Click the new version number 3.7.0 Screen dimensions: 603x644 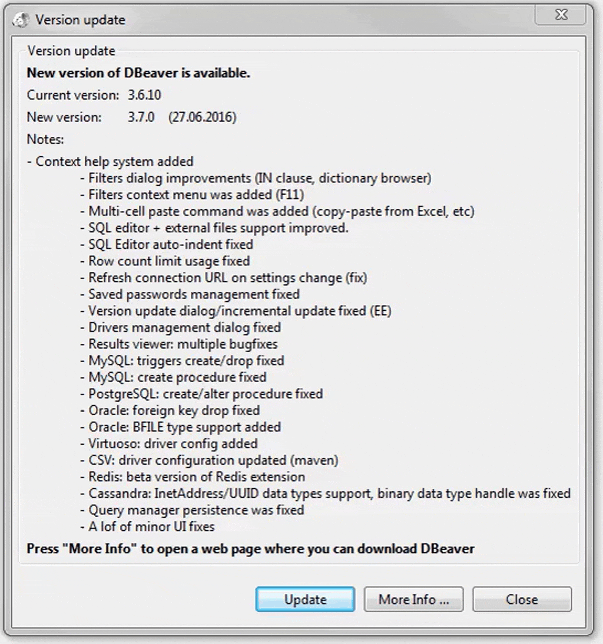(x=141, y=117)
